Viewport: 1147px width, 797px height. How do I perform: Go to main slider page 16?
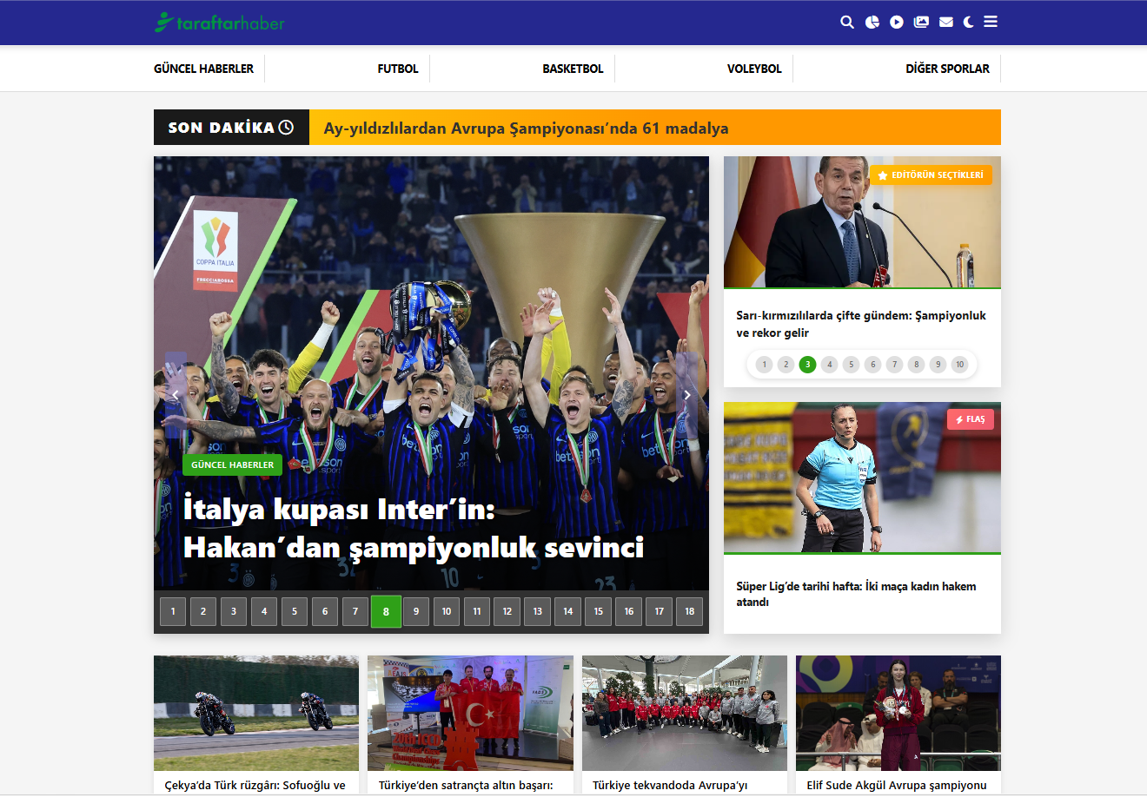[x=629, y=611]
